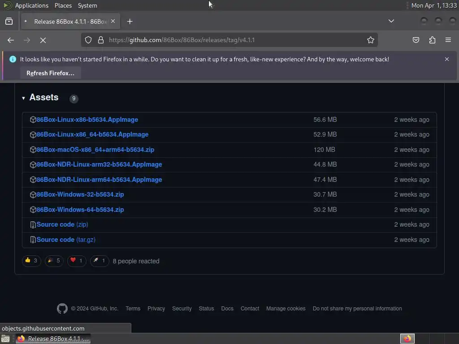This screenshot has width=459, height=344.
Task: Stop page loading with the X button
Action: click(x=43, y=40)
